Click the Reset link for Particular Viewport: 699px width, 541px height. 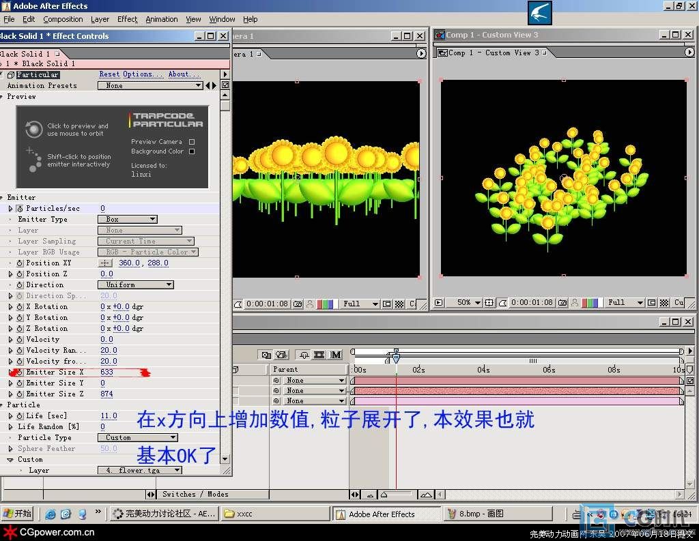[x=109, y=74]
